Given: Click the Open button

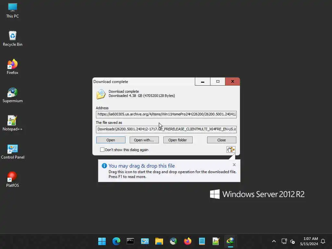Looking at the screenshot, I should click(111, 140).
